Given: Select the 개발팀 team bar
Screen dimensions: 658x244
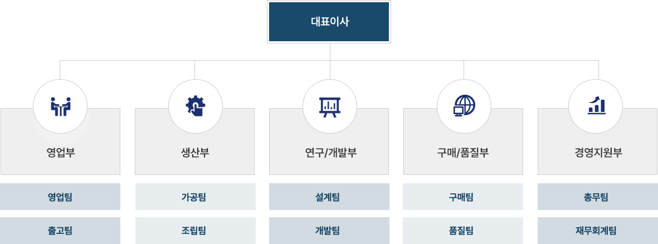Looking at the screenshot, I should 329,231.
